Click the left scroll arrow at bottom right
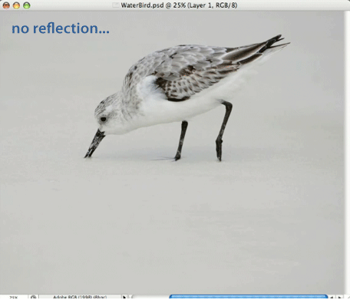 click(x=332, y=298)
